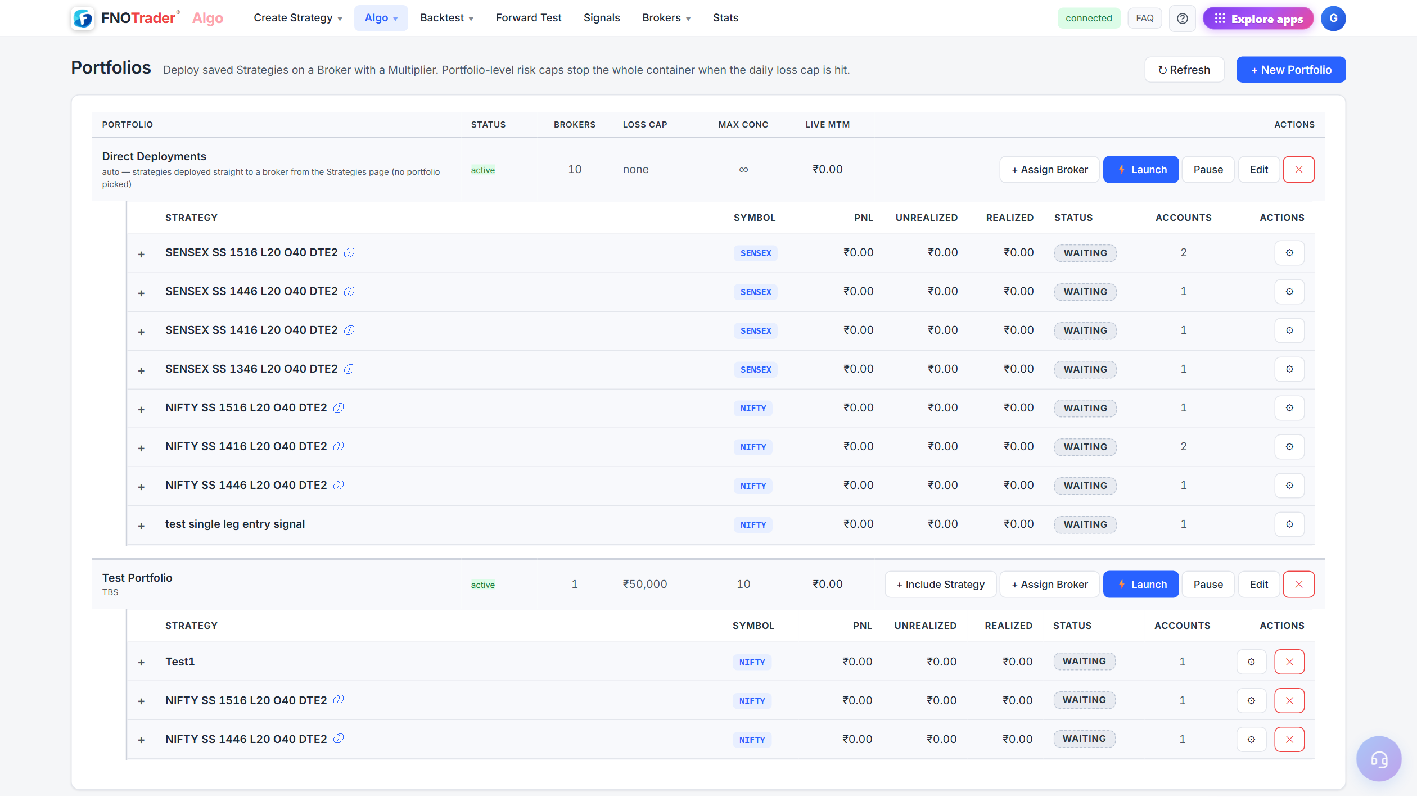This screenshot has width=1417, height=797.
Task: Select the Test Portfolio name
Action: (137, 578)
